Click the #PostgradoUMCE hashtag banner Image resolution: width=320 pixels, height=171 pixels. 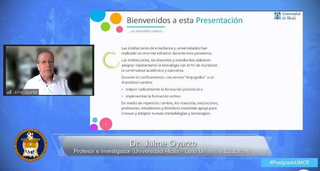[x=289, y=162]
